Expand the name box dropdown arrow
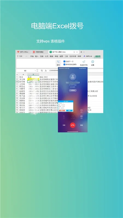Viewport: 123px width, 218px height. coord(35,71)
